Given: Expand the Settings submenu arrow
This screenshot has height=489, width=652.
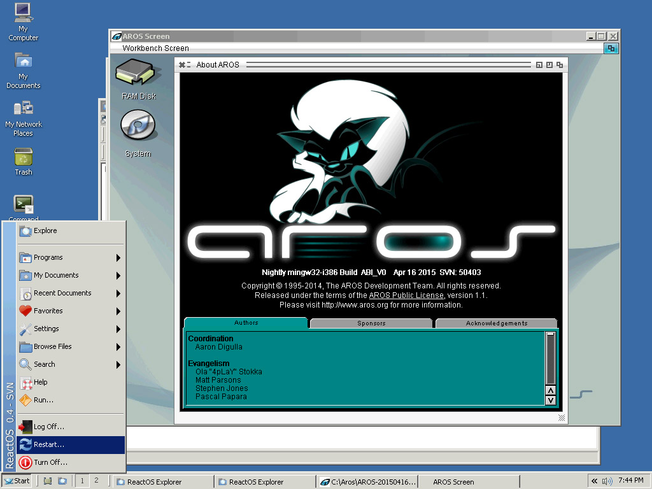Looking at the screenshot, I should tap(118, 329).
